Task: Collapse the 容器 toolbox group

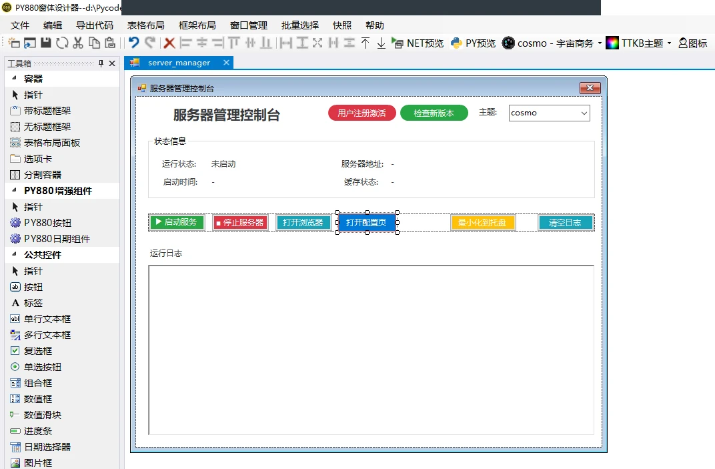Action: (14, 78)
